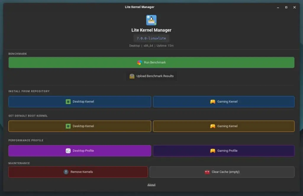303x196 pixels.
Task: Open the About link
Action: tap(151, 185)
